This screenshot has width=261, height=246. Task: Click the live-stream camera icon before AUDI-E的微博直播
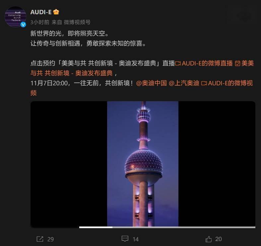click(178, 63)
